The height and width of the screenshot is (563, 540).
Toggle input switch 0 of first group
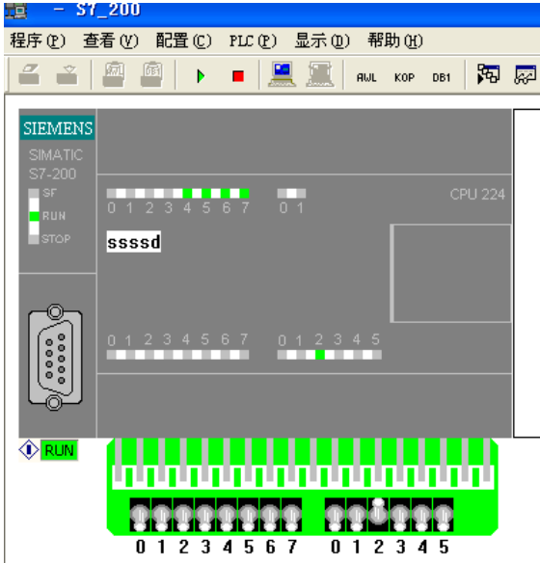coord(141,515)
